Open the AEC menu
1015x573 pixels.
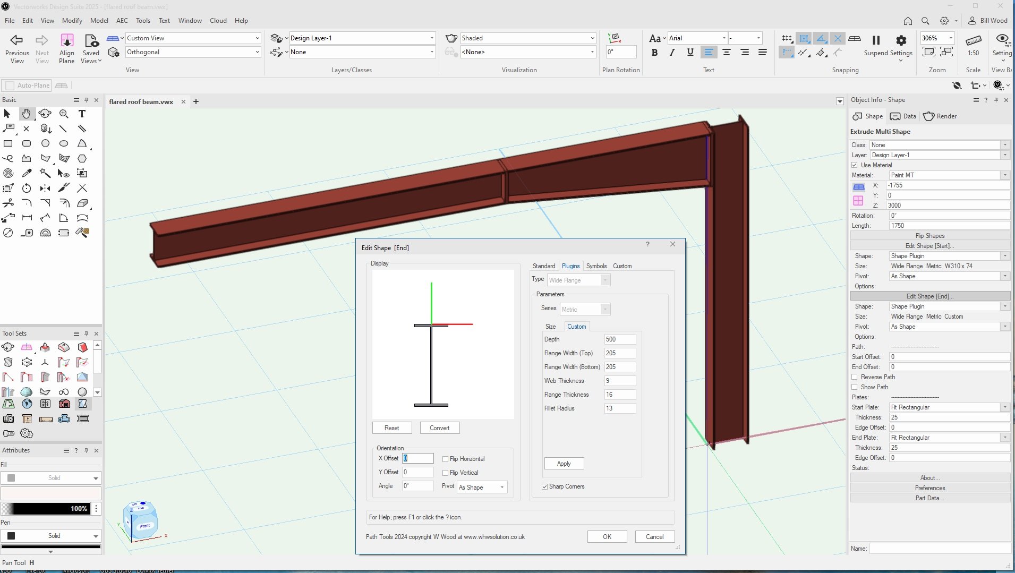coord(122,21)
